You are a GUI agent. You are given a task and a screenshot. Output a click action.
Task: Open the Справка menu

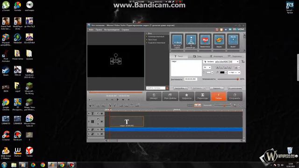[125, 30]
